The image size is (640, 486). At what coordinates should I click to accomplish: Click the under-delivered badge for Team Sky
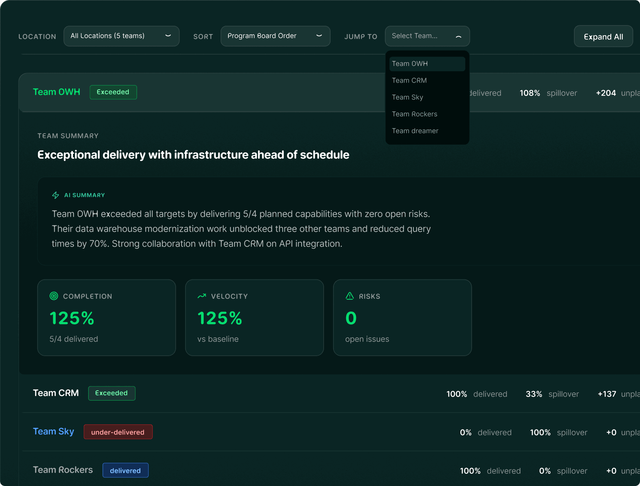tap(118, 432)
